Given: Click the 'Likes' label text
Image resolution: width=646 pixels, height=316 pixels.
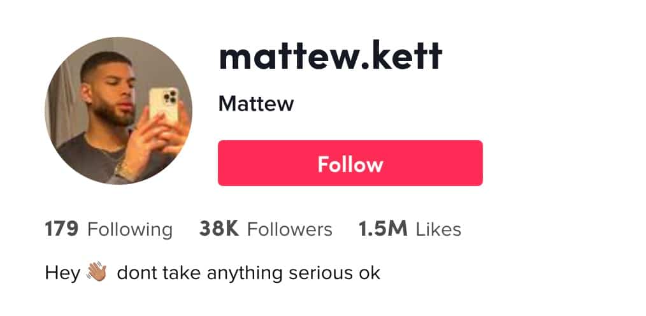Looking at the screenshot, I should pos(438,229).
